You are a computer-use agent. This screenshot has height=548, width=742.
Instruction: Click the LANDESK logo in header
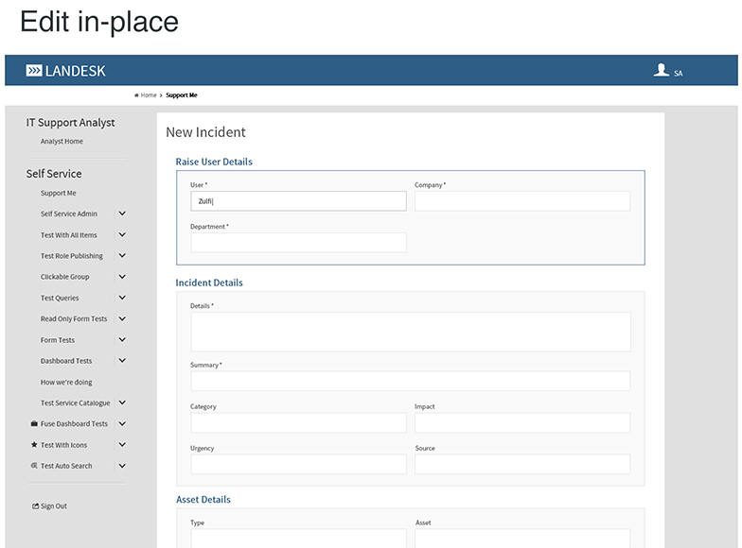(65, 71)
